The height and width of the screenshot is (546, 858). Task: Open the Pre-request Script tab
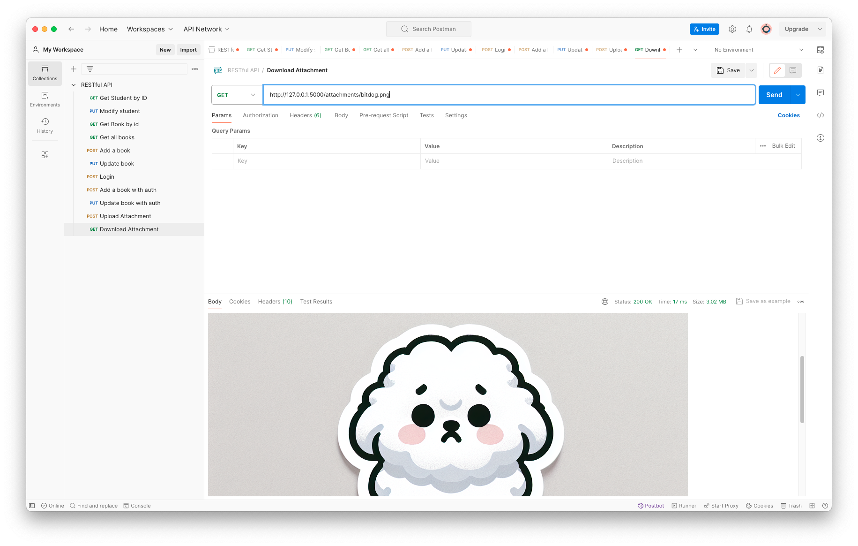pos(384,115)
